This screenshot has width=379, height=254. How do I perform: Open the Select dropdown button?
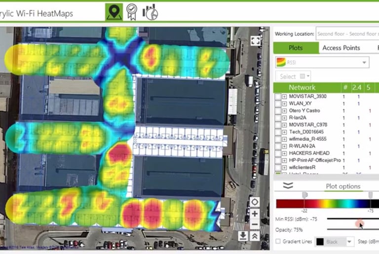click(293, 76)
